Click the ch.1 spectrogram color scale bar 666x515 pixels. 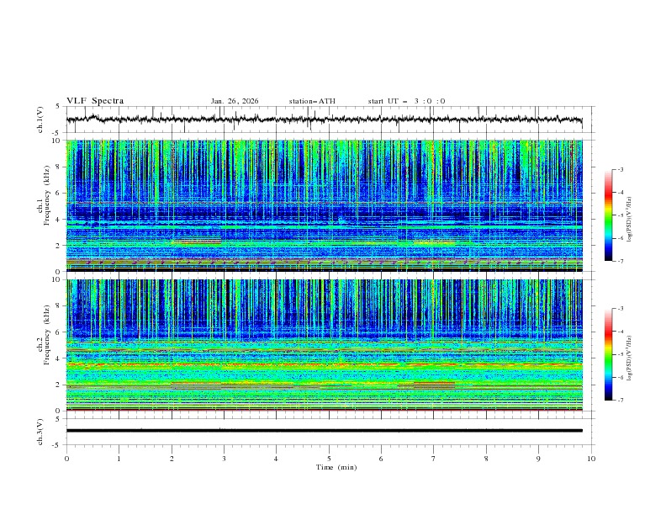tap(609, 215)
